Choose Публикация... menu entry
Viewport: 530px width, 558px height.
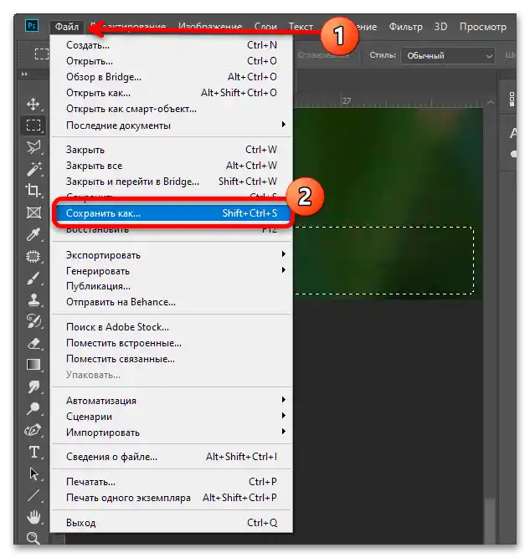[172, 286]
